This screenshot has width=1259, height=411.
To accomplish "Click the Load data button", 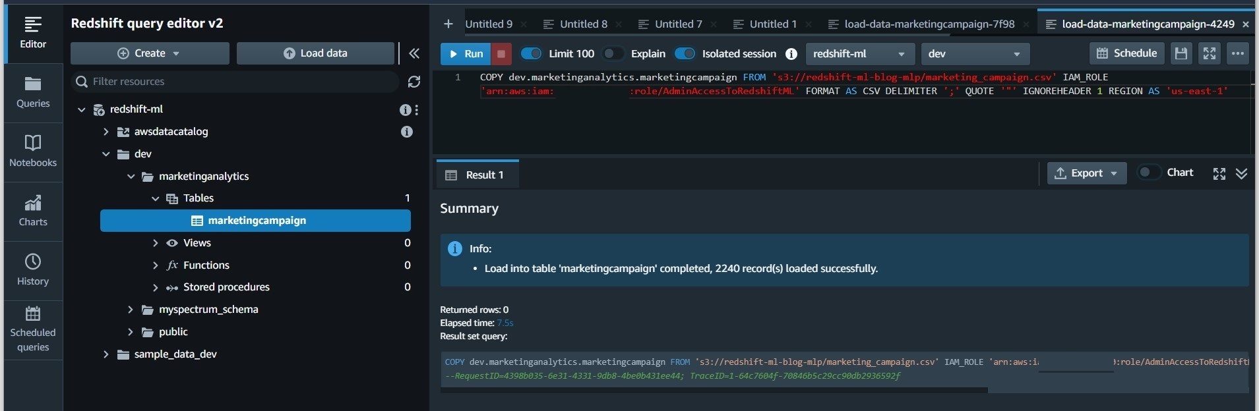I will coord(315,53).
